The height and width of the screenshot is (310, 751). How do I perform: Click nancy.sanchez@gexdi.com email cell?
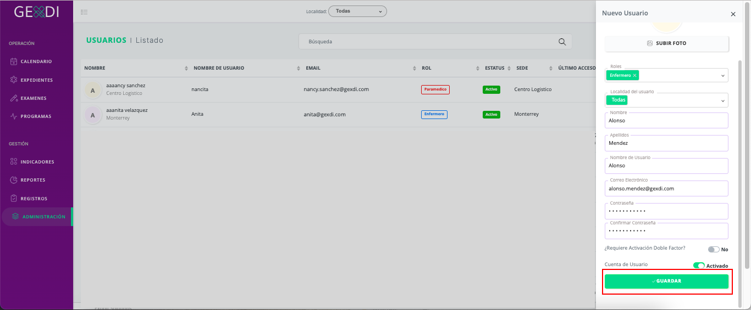336,89
